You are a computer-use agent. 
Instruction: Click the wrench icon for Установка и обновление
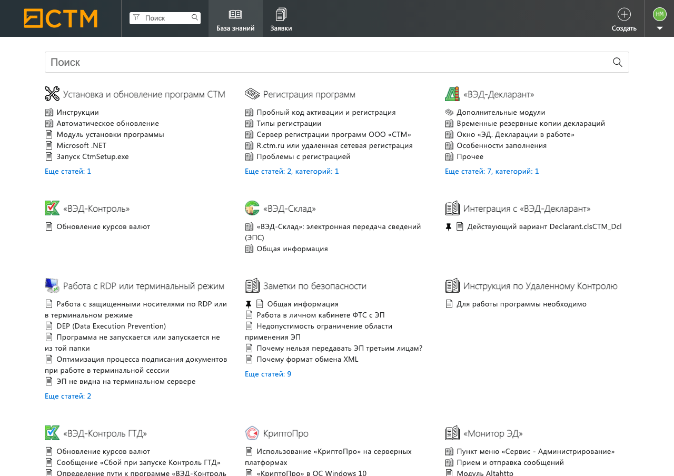tap(52, 94)
